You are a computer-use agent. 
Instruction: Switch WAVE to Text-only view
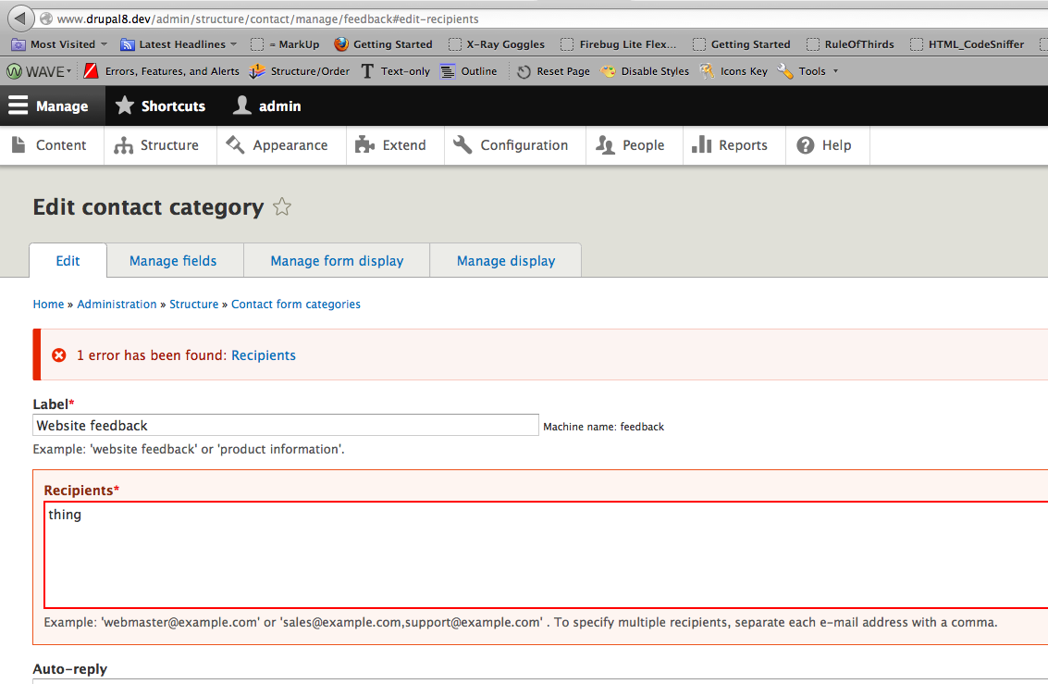pyautogui.click(x=395, y=71)
